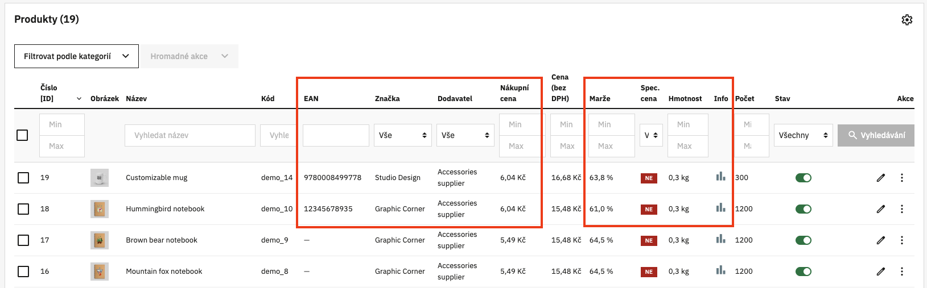The width and height of the screenshot is (927, 288).
Task: Click NE special price badge for Customizable mug
Action: coord(649,178)
